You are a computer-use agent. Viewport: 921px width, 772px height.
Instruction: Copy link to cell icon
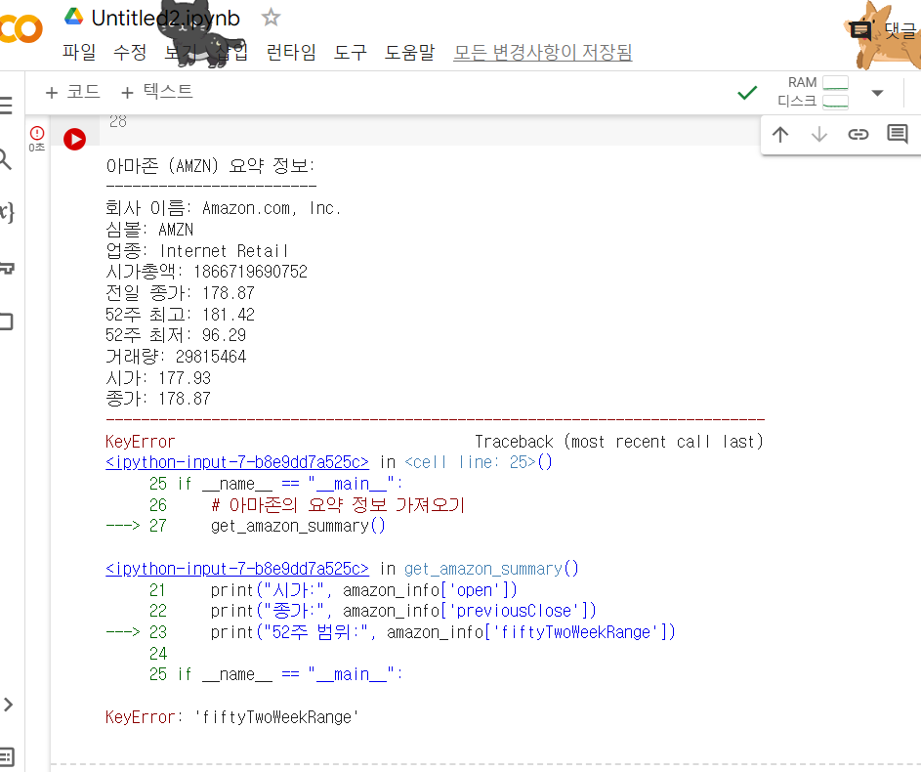click(x=858, y=135)
